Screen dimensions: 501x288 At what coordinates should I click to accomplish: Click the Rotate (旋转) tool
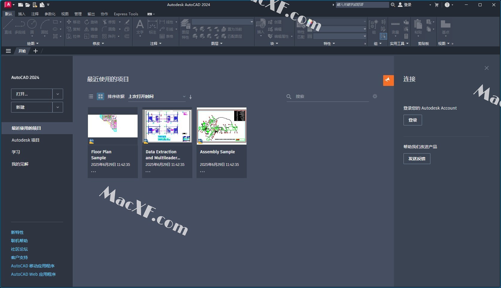pos(91,22)
